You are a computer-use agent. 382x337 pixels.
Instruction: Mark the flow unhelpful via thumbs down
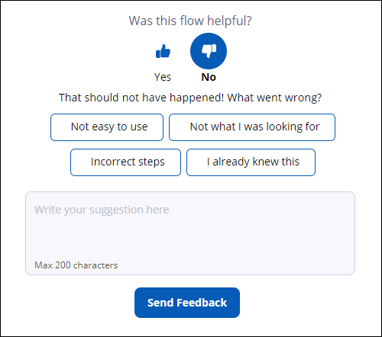click(x=209, y=51)
